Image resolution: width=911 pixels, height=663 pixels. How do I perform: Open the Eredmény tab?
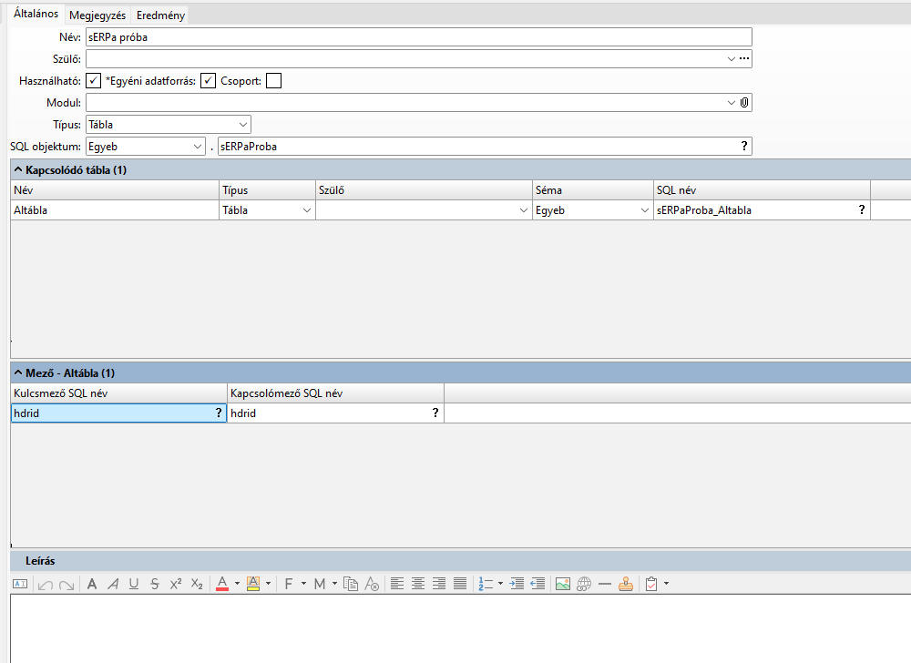161,15
